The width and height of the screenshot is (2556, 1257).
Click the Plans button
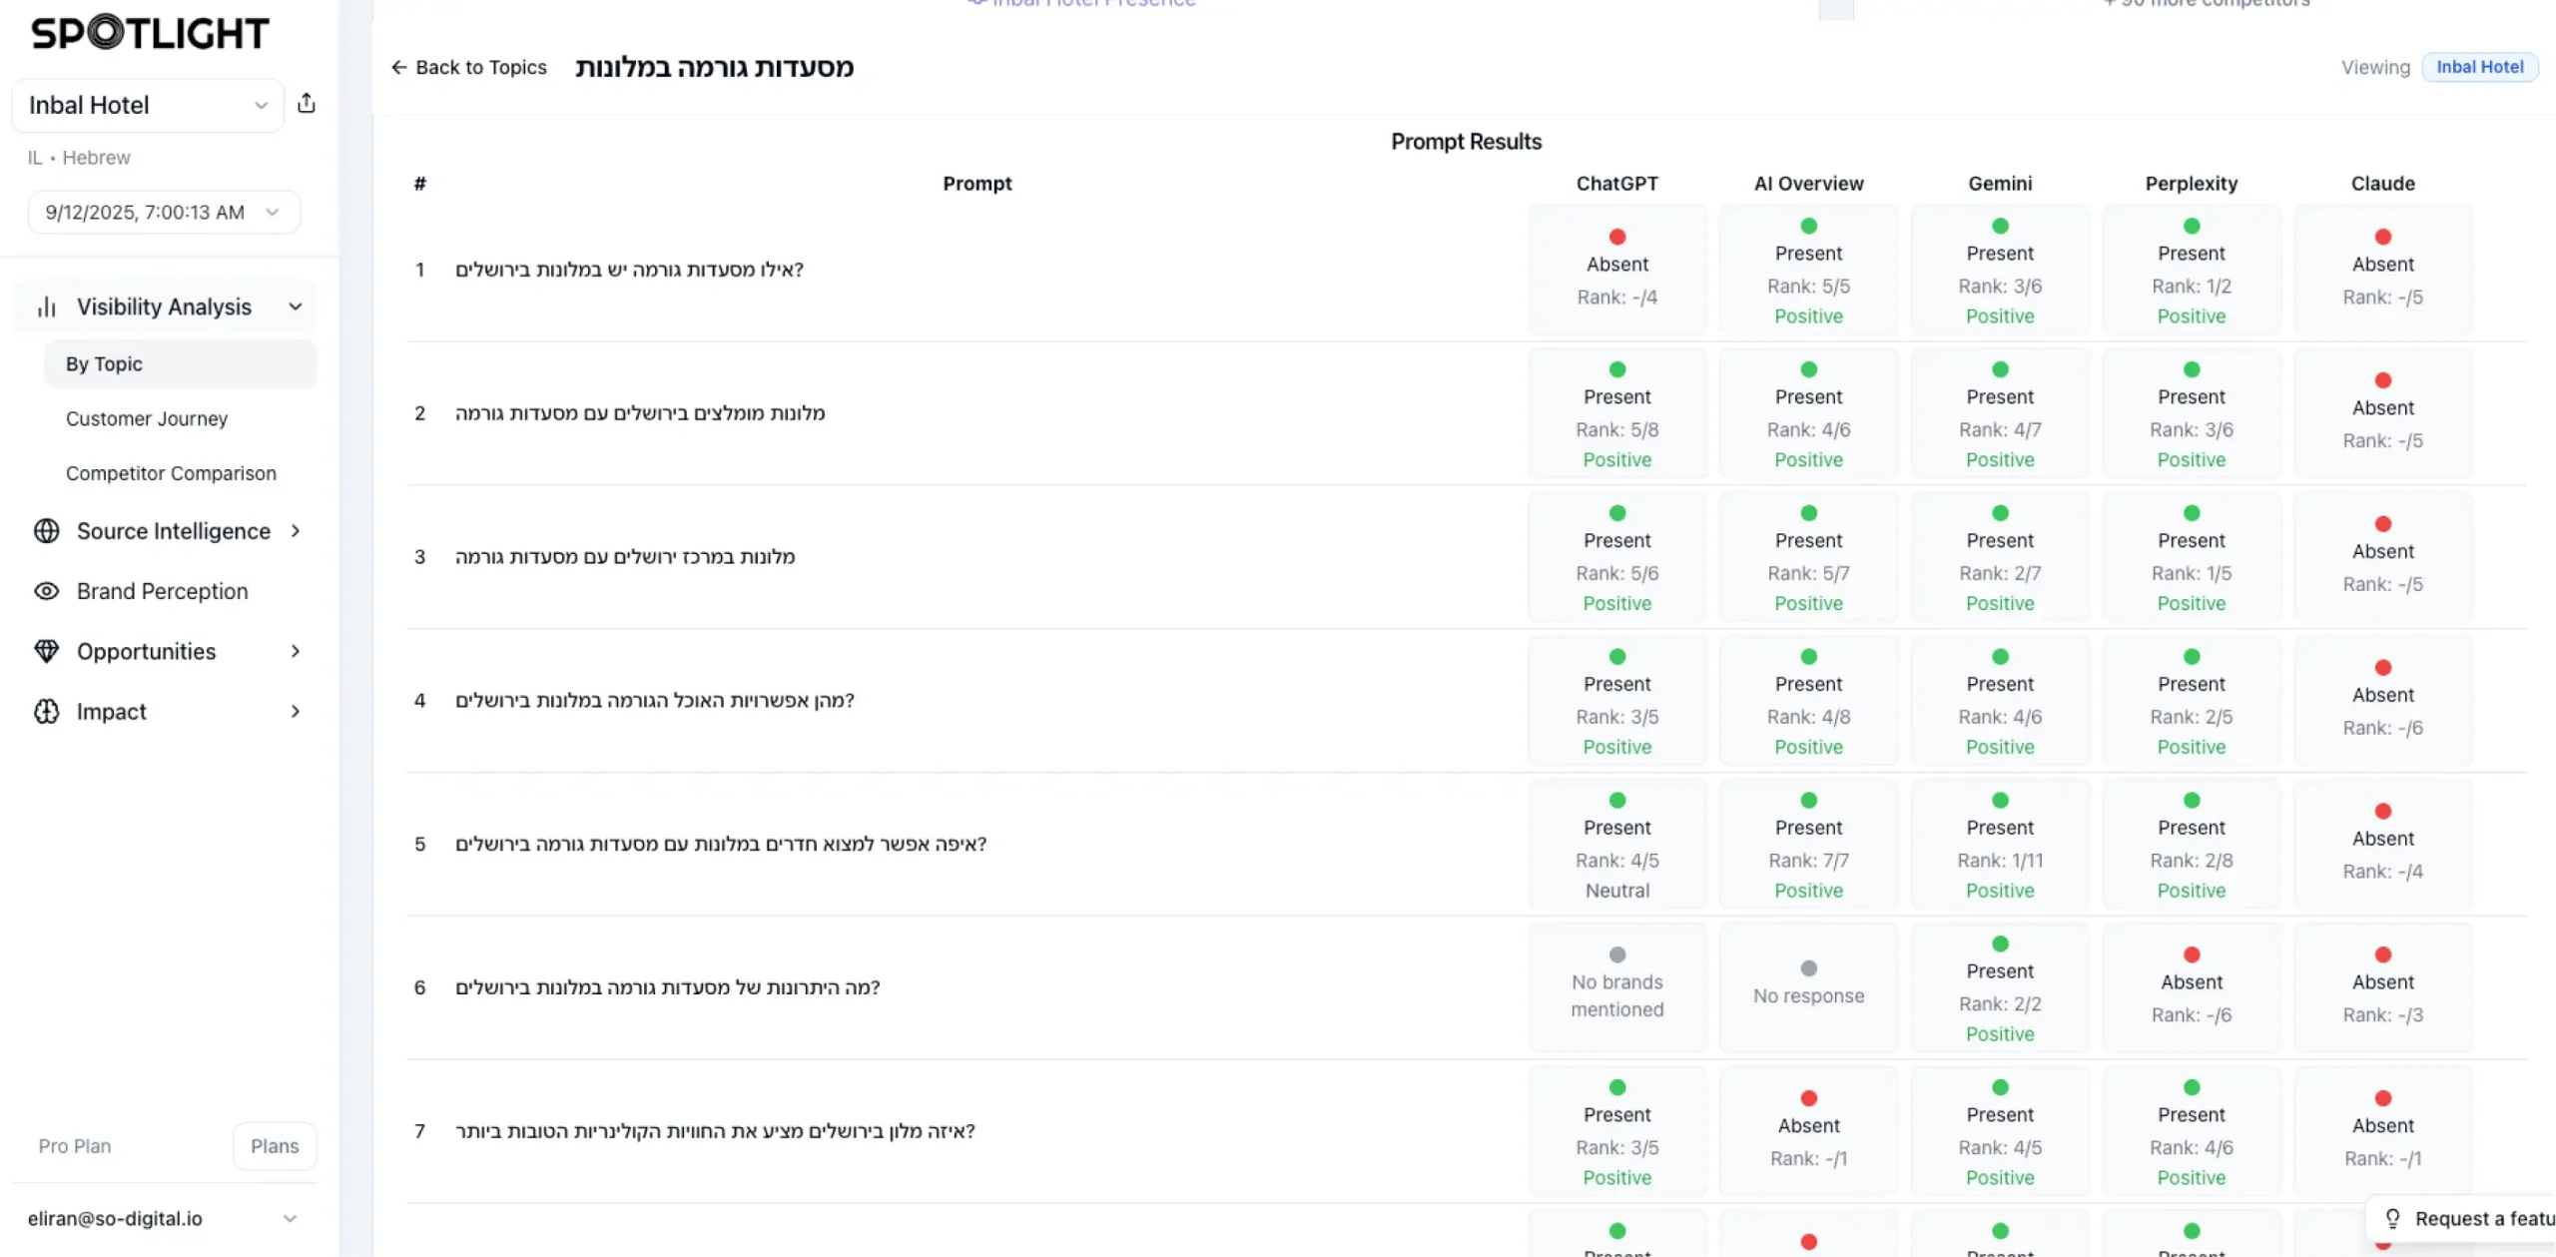(275, 1146)
